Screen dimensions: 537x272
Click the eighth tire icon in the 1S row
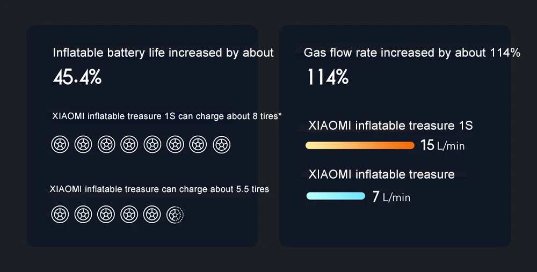point(221,144)
